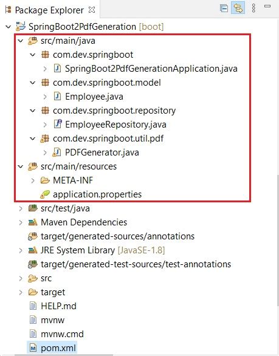Click EmployeeRepository.java interface icon
This screenshot has height=356, width=279.
(x=58, y=124)
